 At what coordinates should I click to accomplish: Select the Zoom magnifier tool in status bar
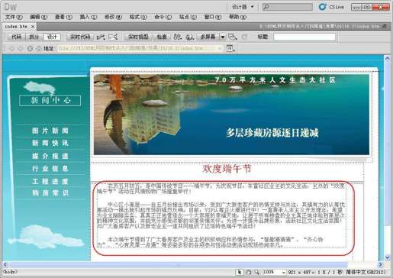(x=256, y=272)
